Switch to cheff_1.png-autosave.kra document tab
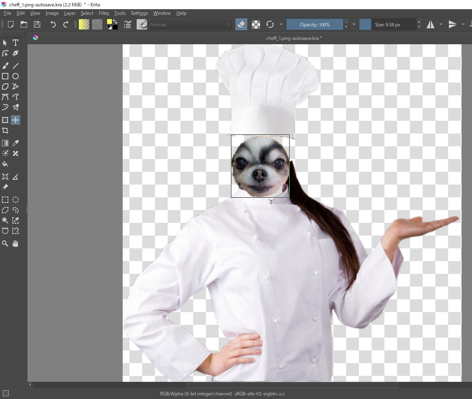Image resolution: width=472 pixels, height=399 pixels. pyautogui.click(x=294, y=38)
